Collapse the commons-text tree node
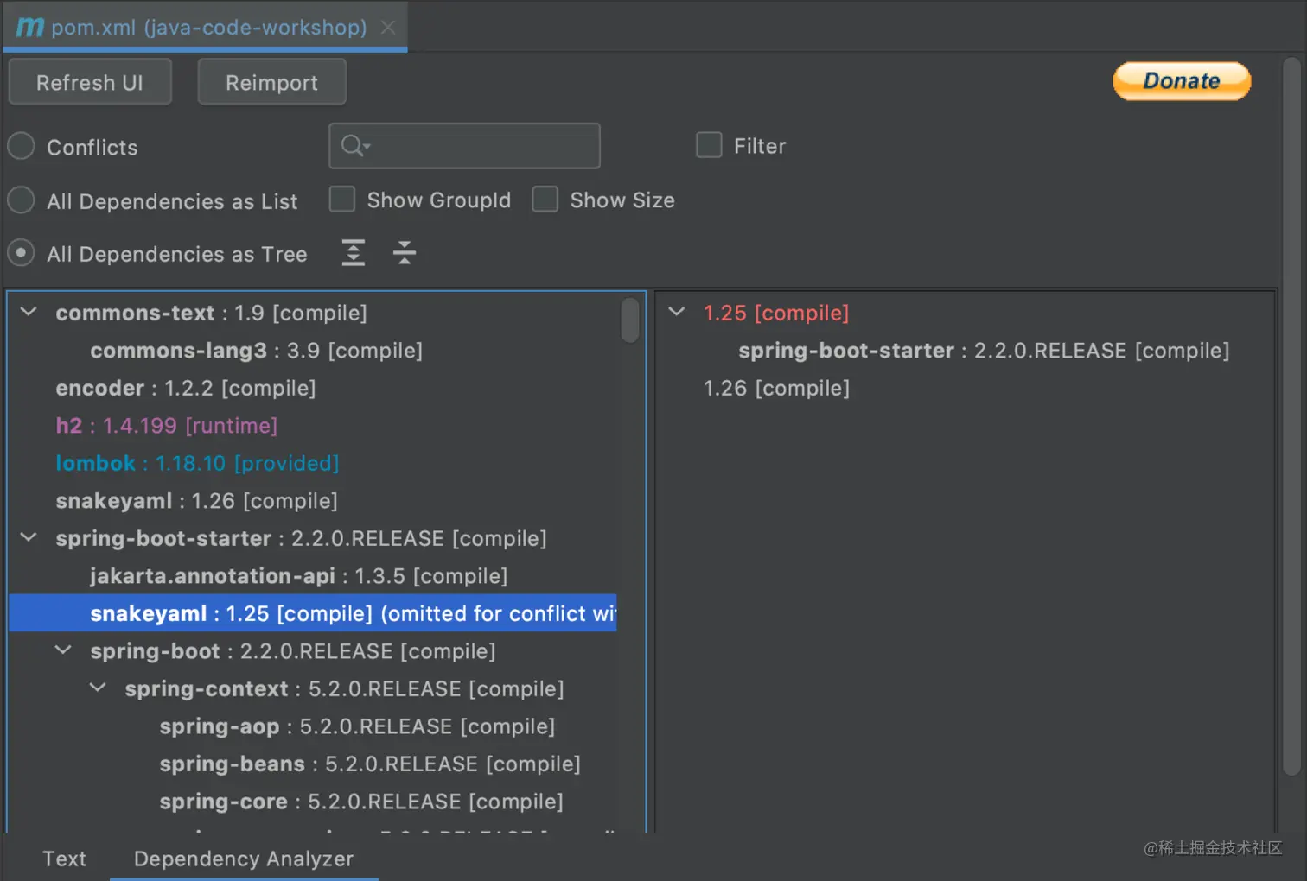 [29, 312]
